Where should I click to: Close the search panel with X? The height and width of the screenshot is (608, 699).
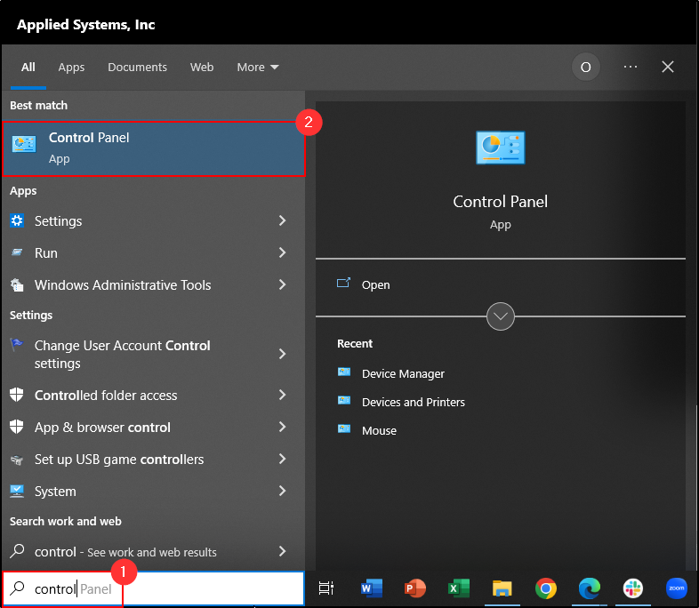667,67
